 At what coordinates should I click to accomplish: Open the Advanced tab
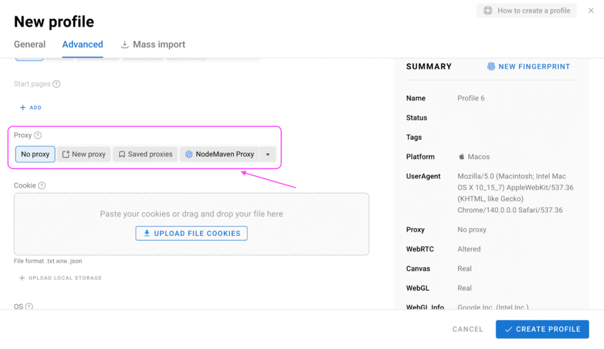click(83, 45)
